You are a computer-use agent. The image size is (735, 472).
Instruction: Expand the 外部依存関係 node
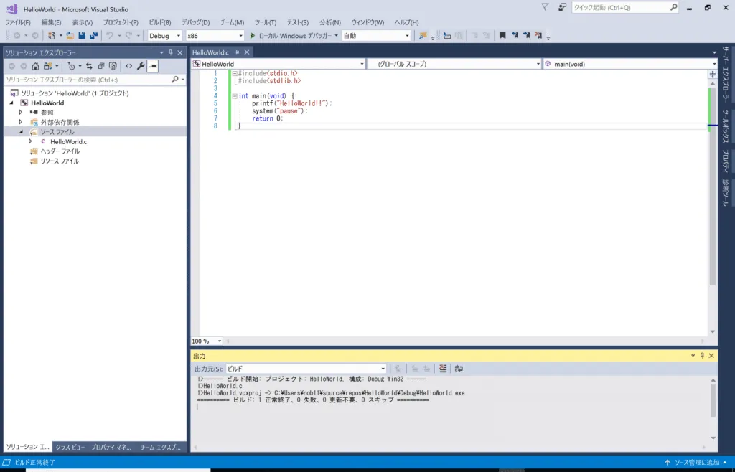pos(21,122)
